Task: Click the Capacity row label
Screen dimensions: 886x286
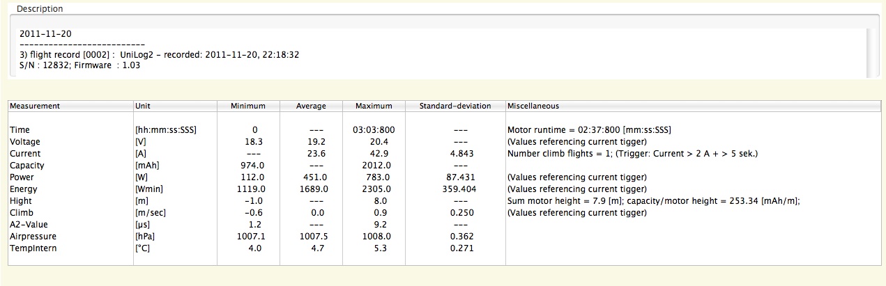Action: pyautogui.click(x=26, y=166)
